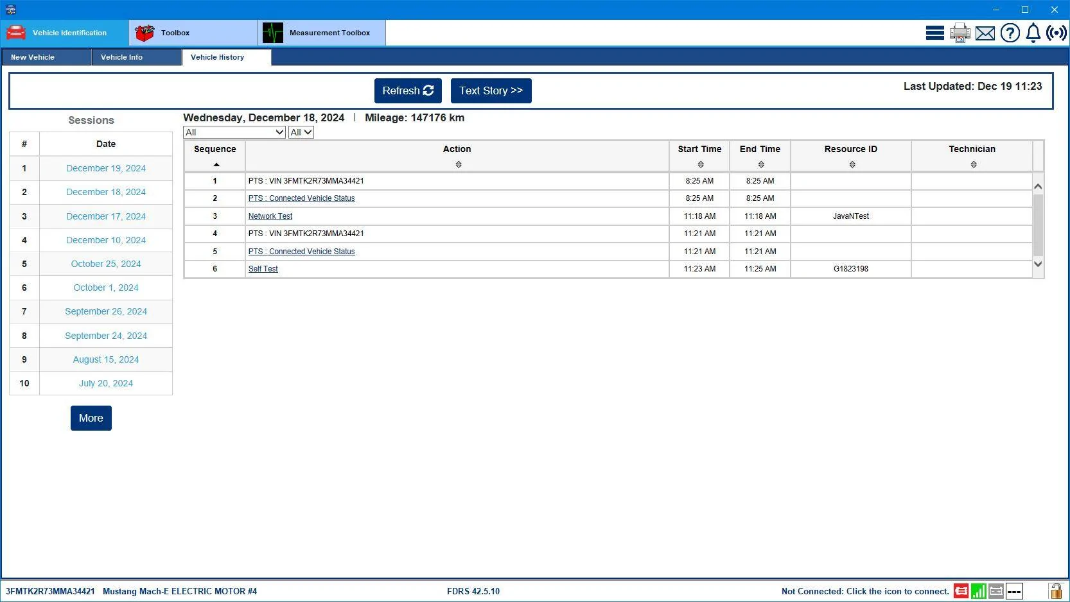Open the December 18, 2024 session
The image size is (1070, 602).
click(x=106, y=192)
